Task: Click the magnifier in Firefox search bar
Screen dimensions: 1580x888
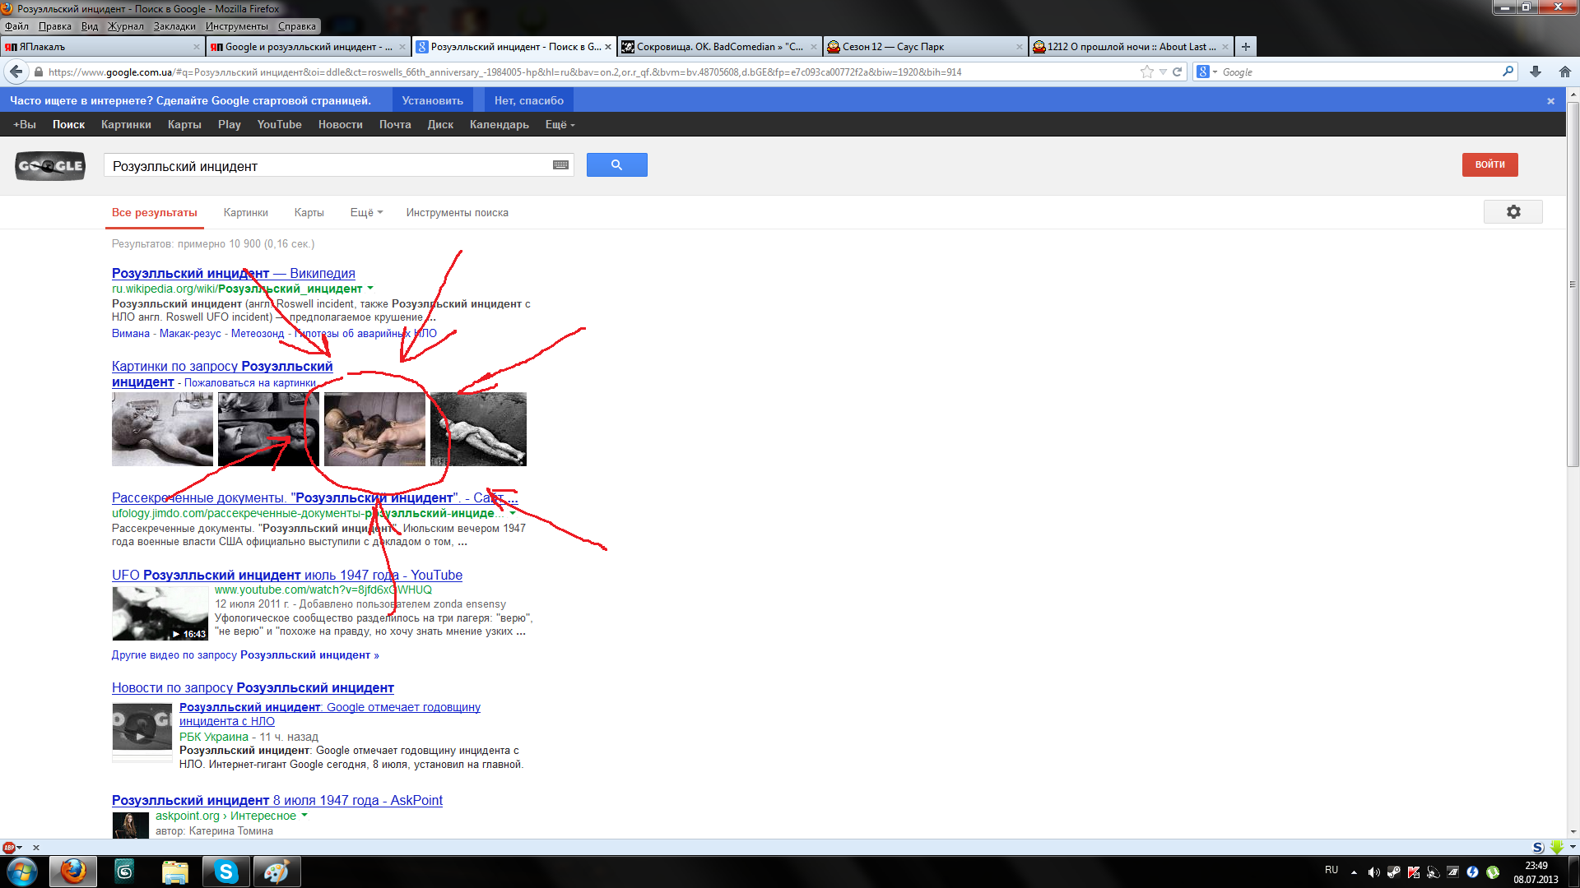Action: click(x=1508, y=72)
